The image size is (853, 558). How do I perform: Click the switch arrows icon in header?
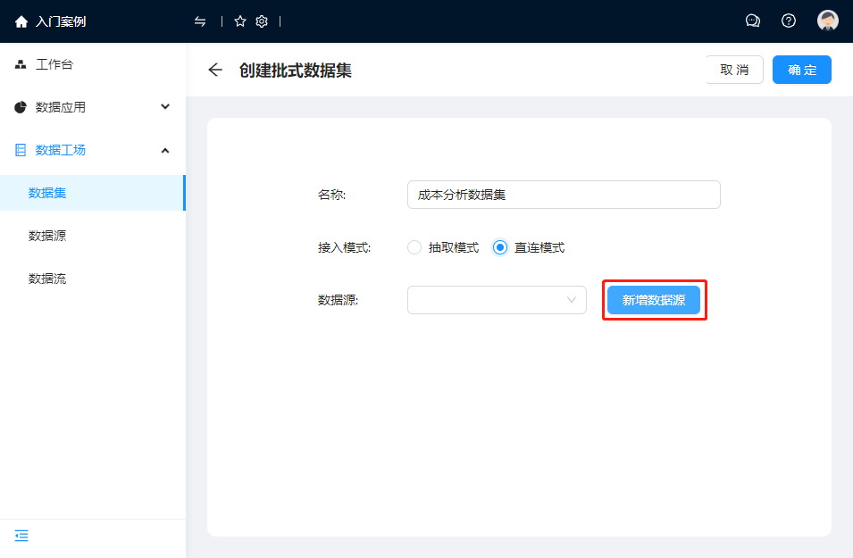tap(200, 21)
